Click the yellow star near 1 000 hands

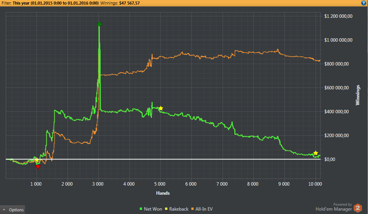[37, 160]
